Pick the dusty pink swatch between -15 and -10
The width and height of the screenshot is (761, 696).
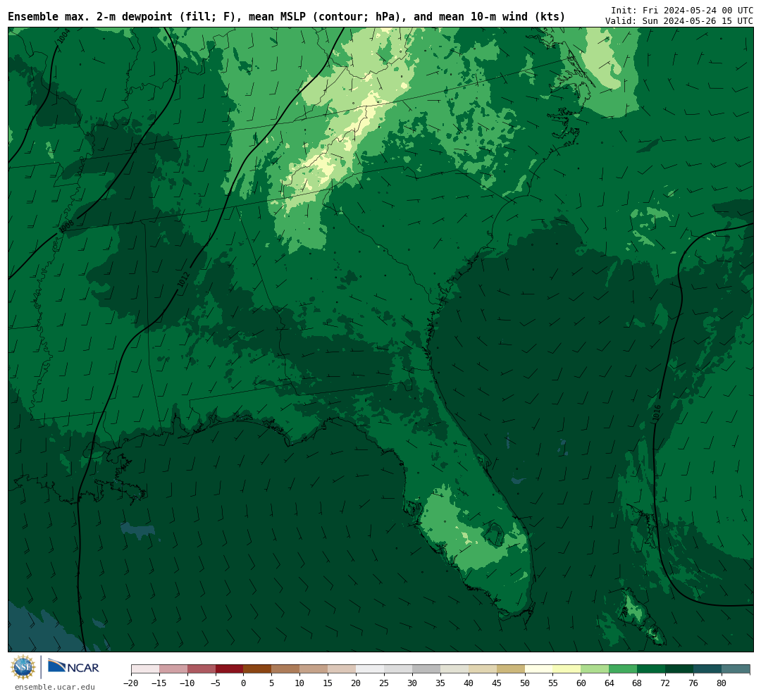173,669
